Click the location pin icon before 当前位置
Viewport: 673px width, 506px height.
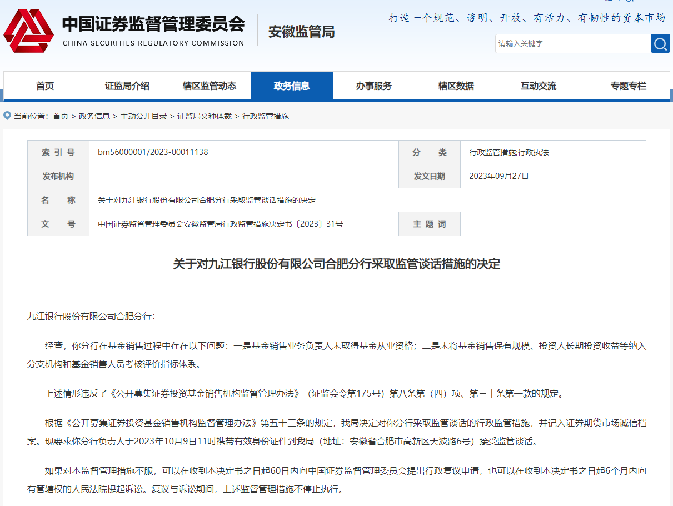pos(7,116)
